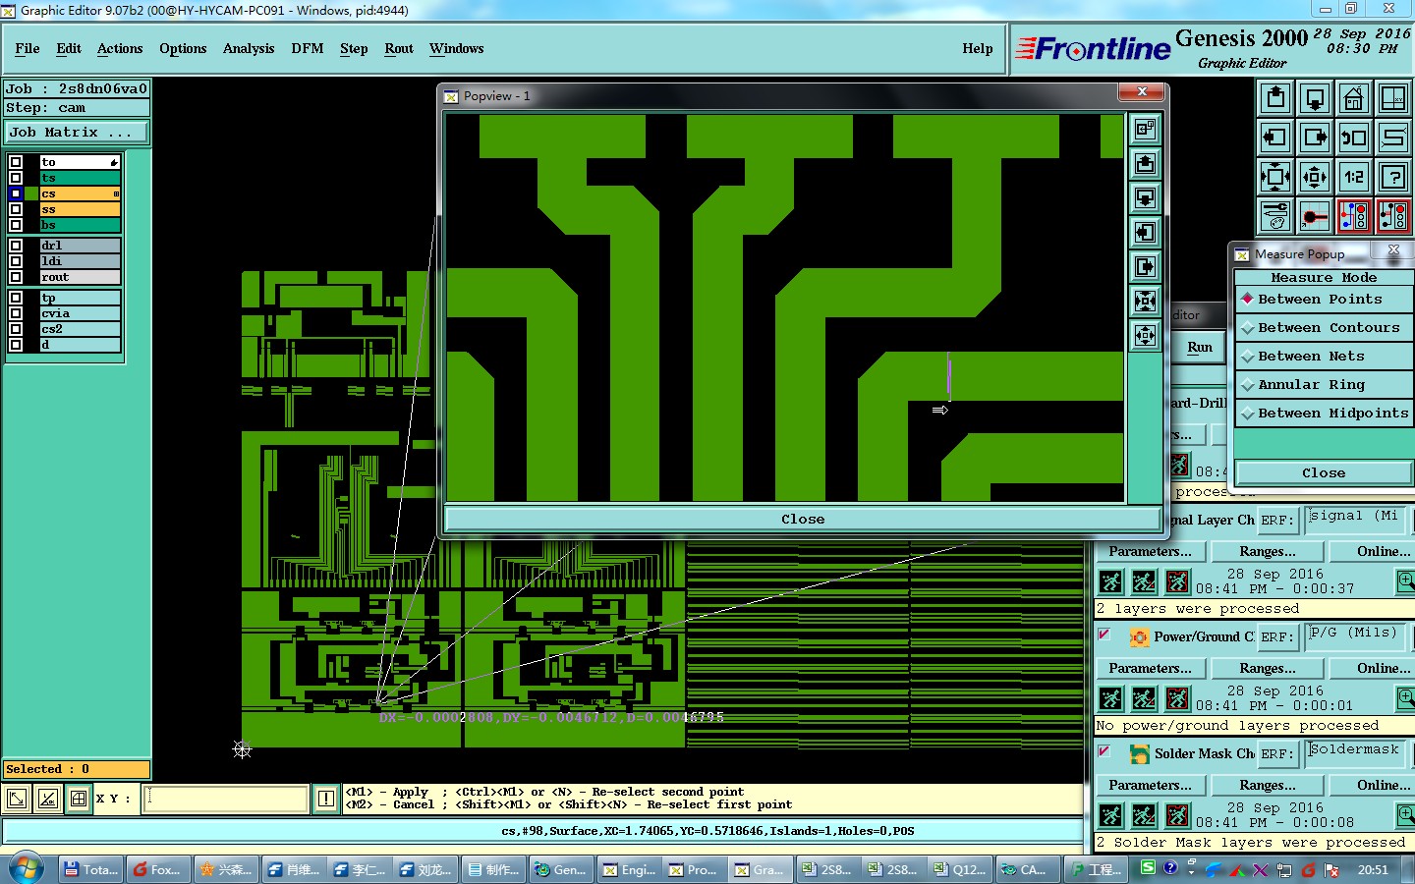Select Between Midpoints measure mode
This screenshot has width=1415, height=884.
tap(1324, 414)
